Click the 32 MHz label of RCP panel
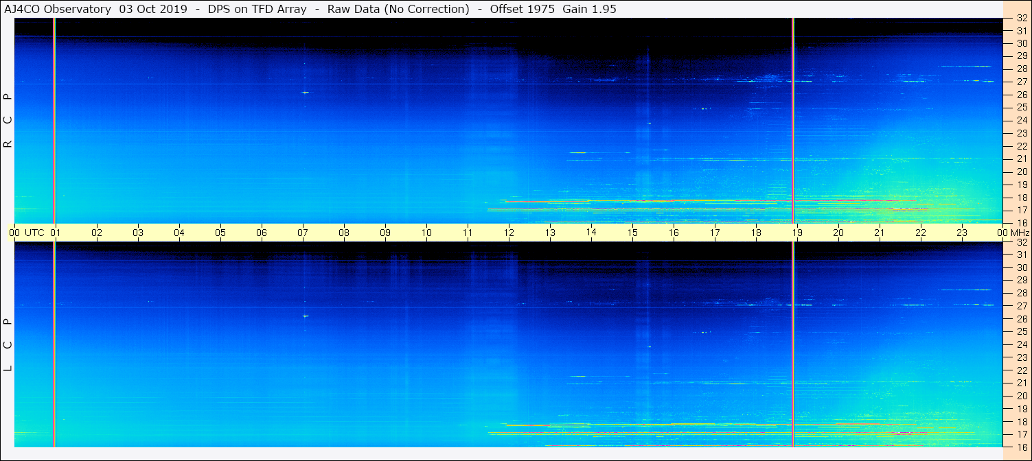 1022,19
